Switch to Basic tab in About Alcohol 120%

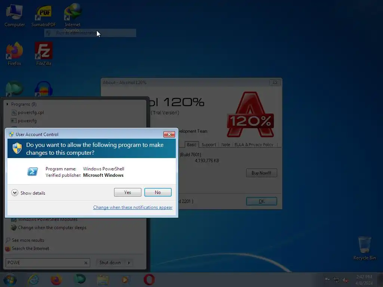[192, 145]
